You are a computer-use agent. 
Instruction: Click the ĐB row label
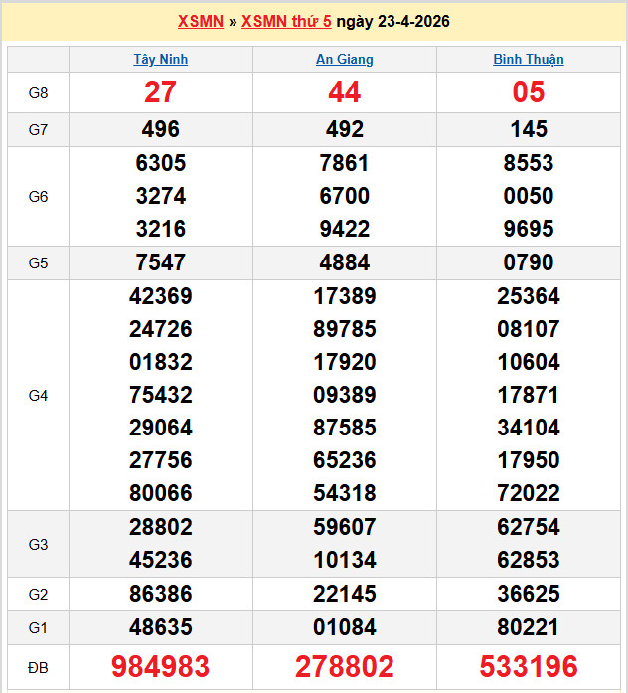[x=38, y=666]
